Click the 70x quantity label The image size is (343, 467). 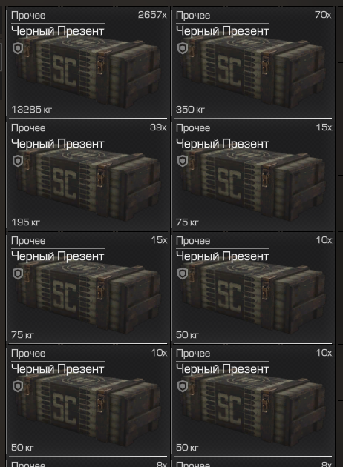tap(323, 15)
